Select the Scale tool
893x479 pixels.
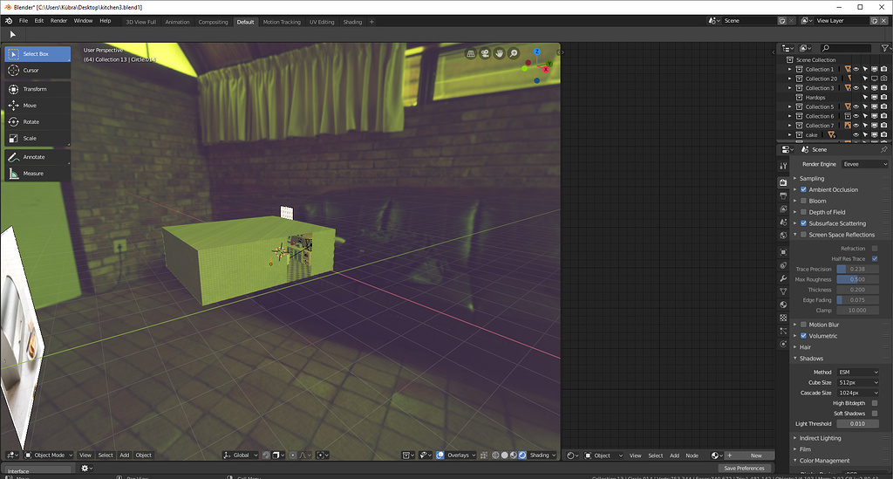point(37,139)
